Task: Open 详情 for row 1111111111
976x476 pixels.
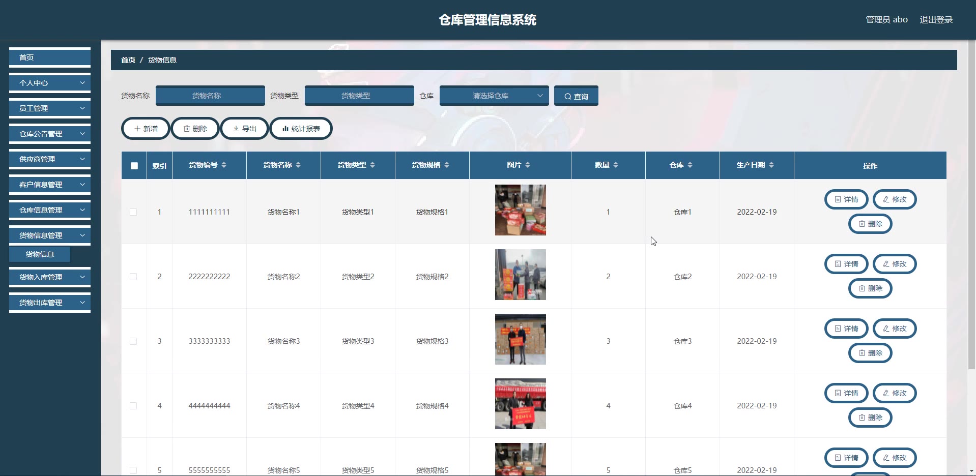Action: (846, 199)
